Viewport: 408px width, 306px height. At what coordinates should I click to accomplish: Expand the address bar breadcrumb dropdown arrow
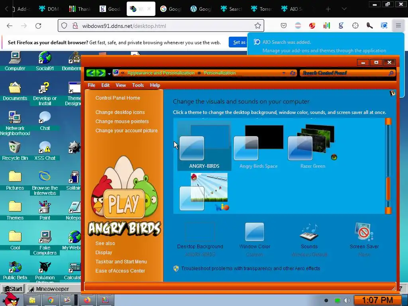click(x=284, y=73)
